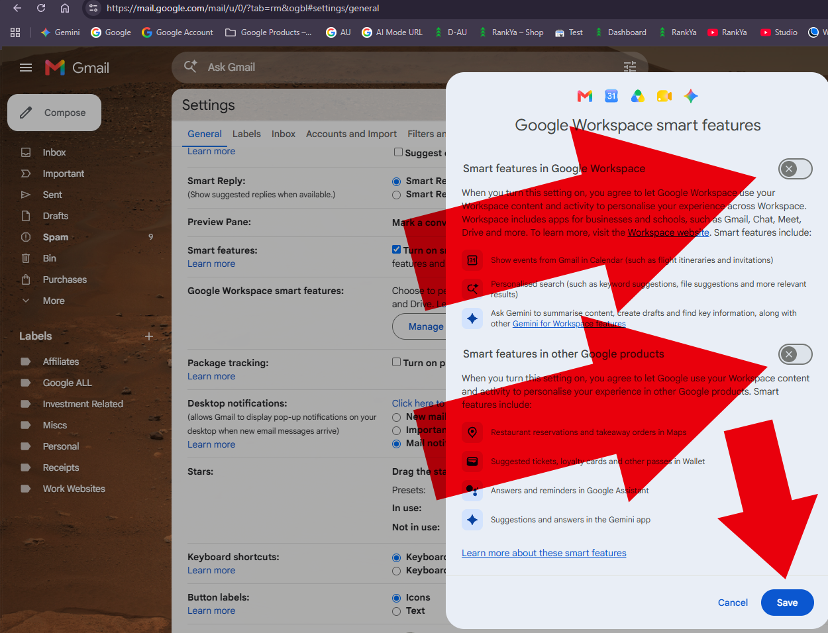Screen dimensions: 828x633
Task: Select the first Smart Reply radio option
Action: pyautogui.click(x=397, y=181)
